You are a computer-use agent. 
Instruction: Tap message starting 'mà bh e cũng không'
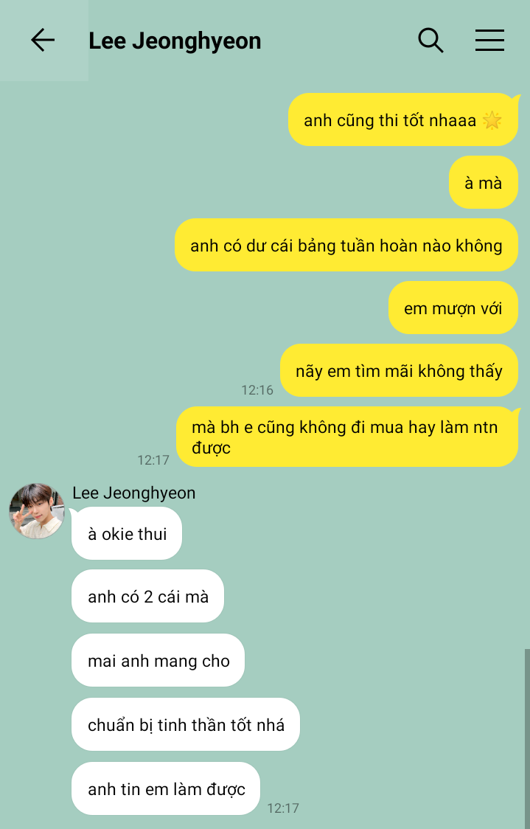pyautogui.click(x=347, y=437)
